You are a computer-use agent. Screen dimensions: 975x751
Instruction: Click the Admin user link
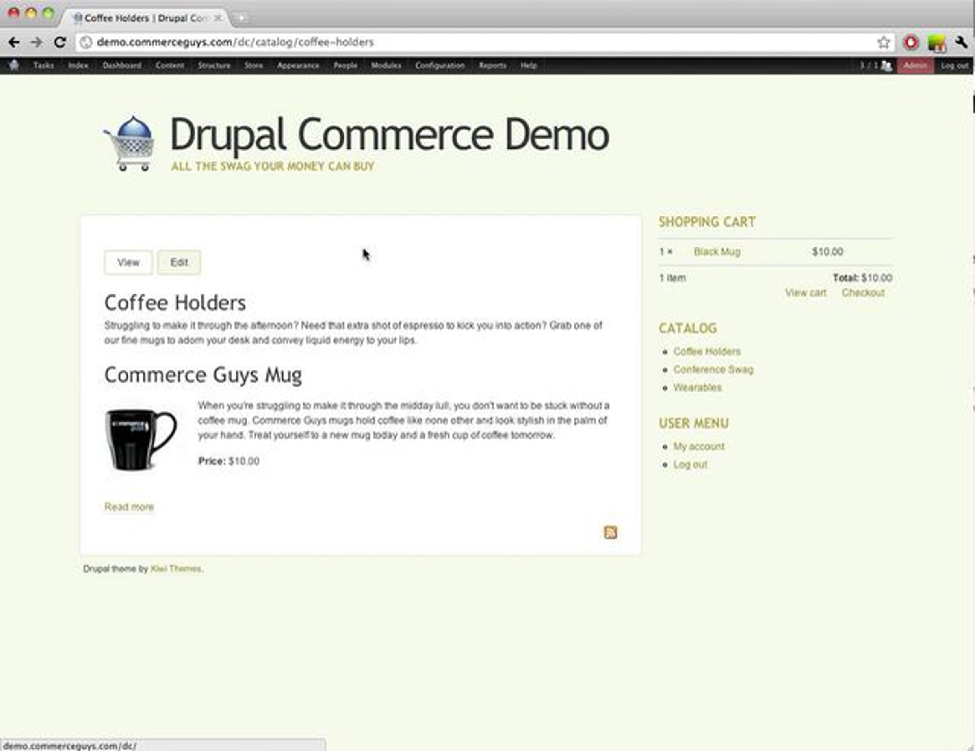point(915,65)
